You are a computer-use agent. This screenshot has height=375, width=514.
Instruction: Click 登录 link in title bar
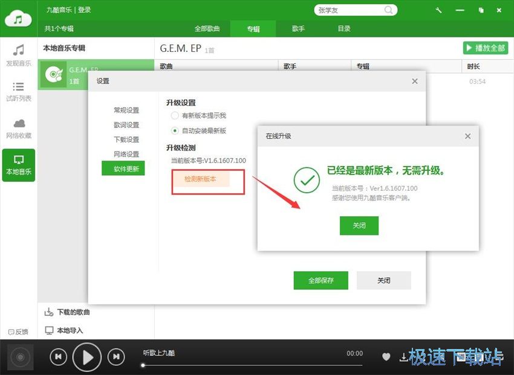click(x=84, y=10)
